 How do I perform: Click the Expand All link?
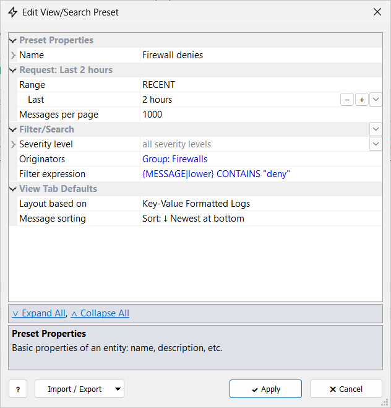pos(39,313)
